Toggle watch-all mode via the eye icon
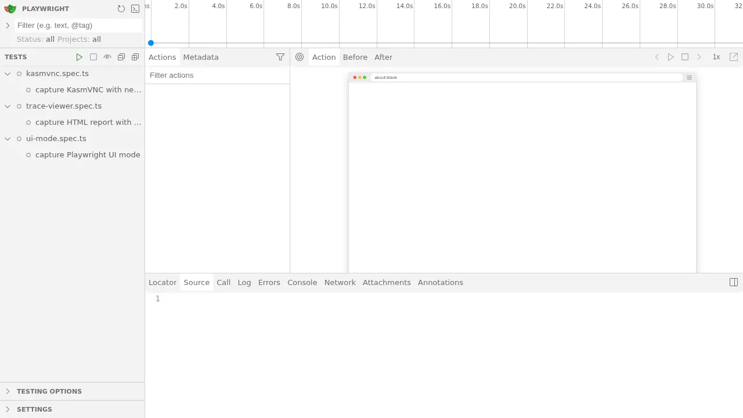This screenshot has height=418, width=743. (x=107, y=57)
